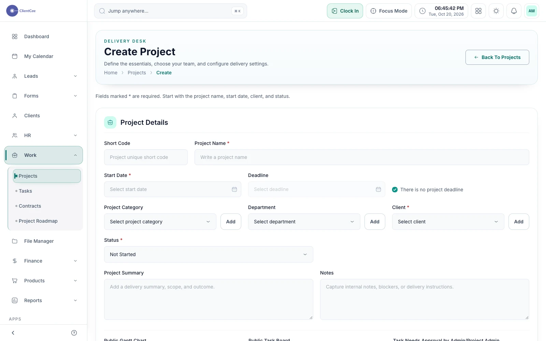Screen dimensions: 546x341
Task: Expand the Leads sidebar section
Action: coord(44,76)
